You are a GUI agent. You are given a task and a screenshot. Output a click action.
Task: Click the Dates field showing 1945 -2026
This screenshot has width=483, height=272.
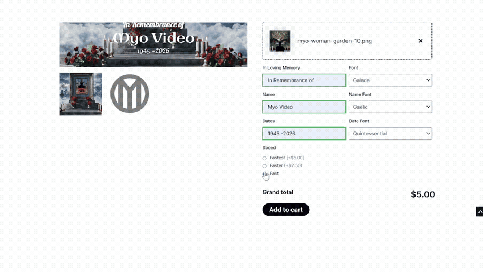(x=304, y=134)
